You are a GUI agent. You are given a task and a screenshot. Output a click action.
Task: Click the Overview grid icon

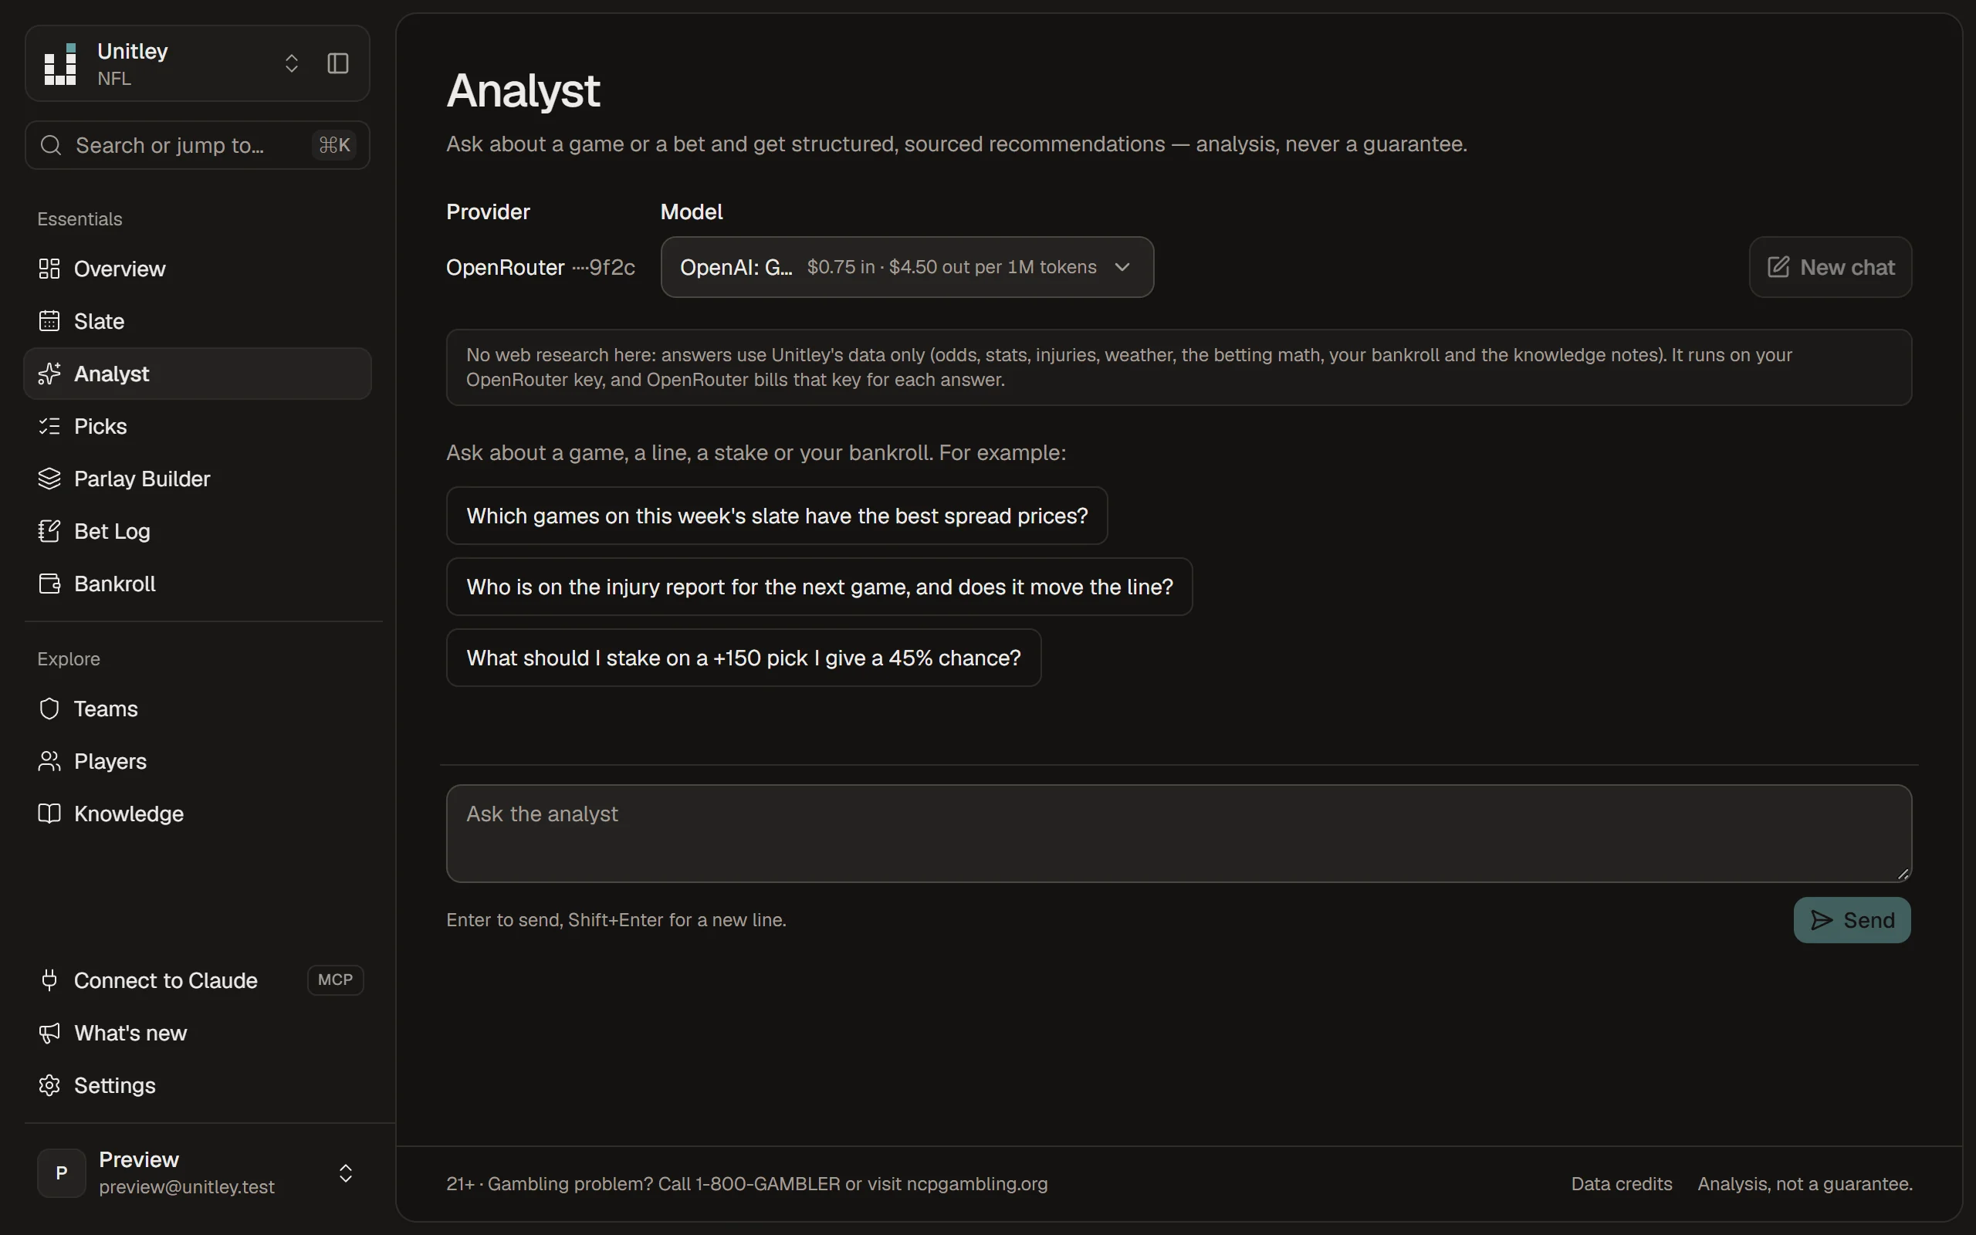[49, 269]
